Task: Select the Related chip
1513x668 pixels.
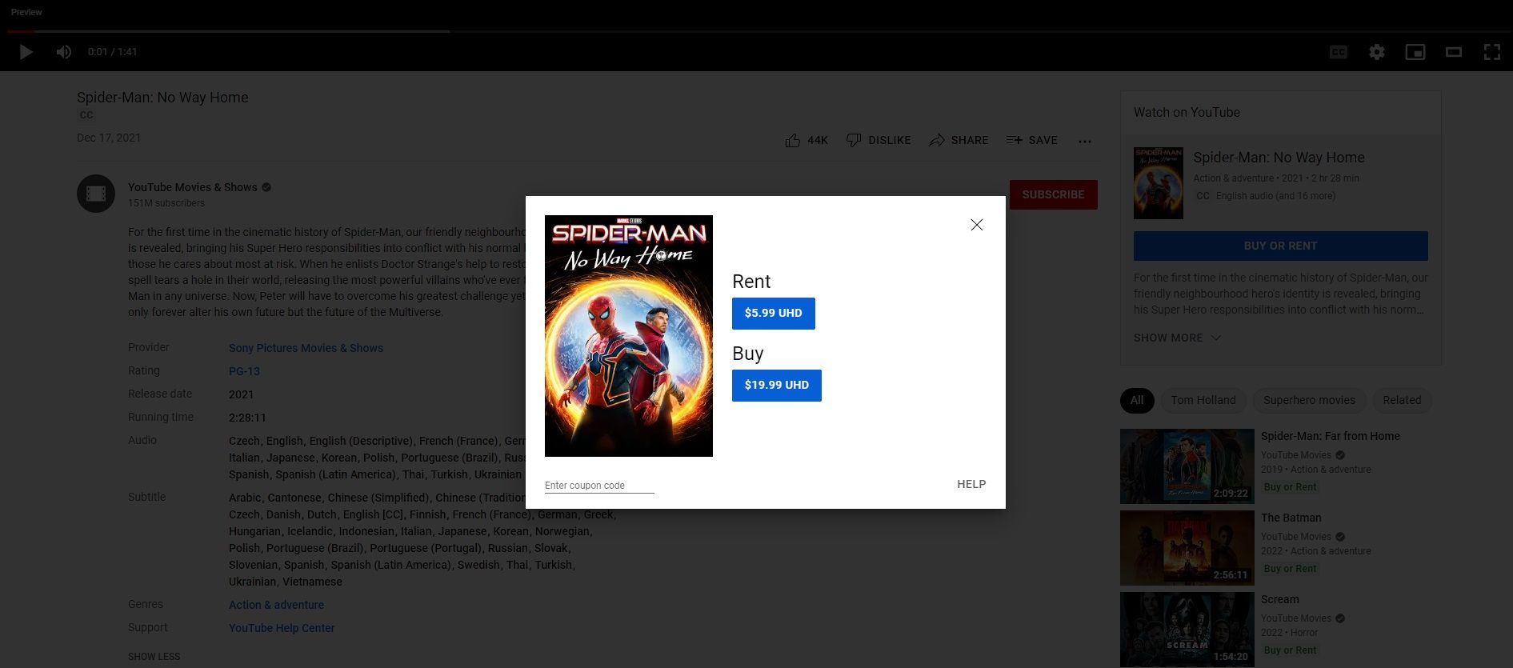Action: pyautogui.click(x=1402, y=400)
